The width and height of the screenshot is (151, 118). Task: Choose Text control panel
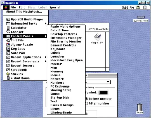[x=66, y=102]
